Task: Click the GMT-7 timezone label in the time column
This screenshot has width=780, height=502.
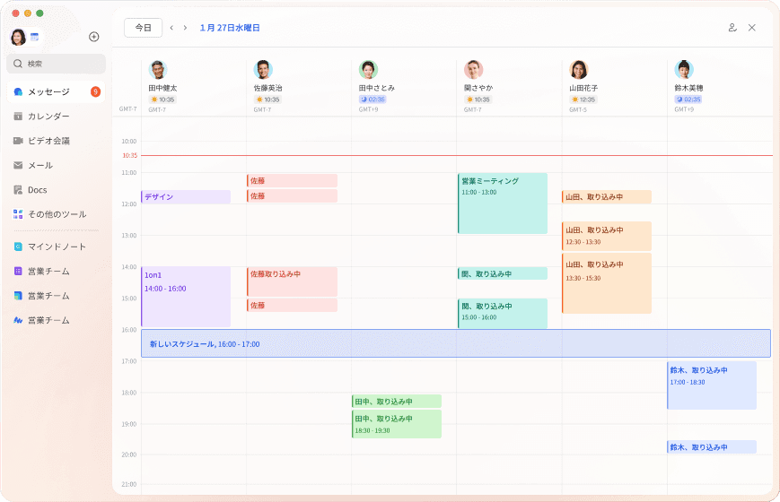Action: pyautogui.click(x=127, y=108)
